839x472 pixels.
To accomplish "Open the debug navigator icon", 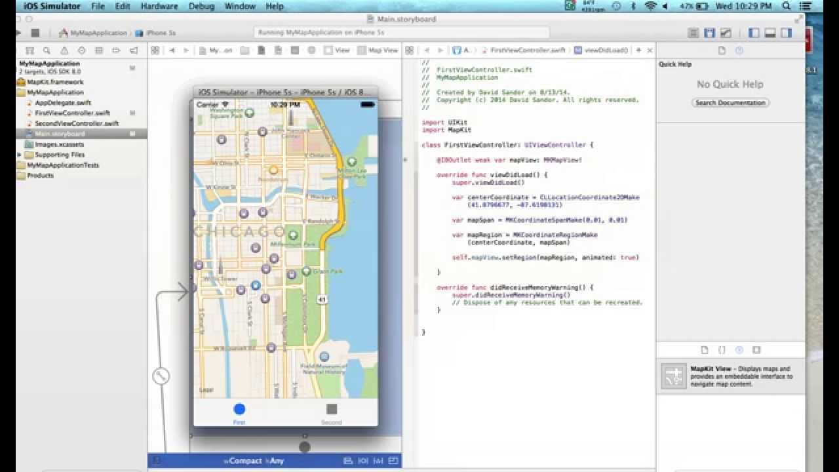I will [99, 50].
